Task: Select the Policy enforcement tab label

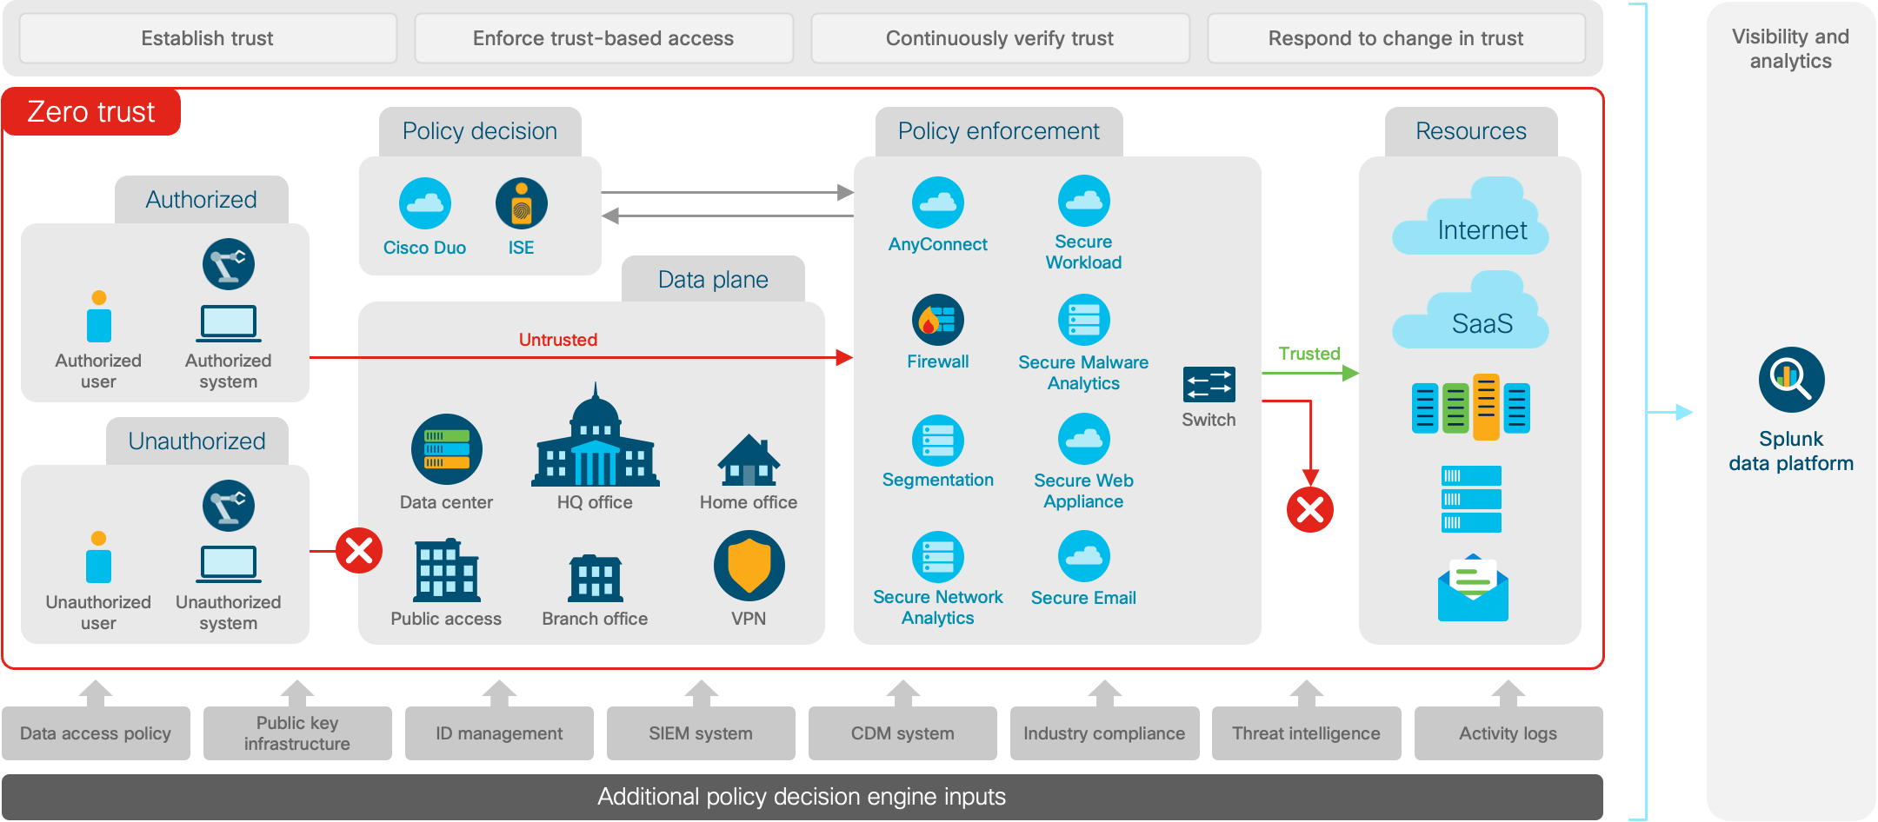Action: [x=999, y=131]
